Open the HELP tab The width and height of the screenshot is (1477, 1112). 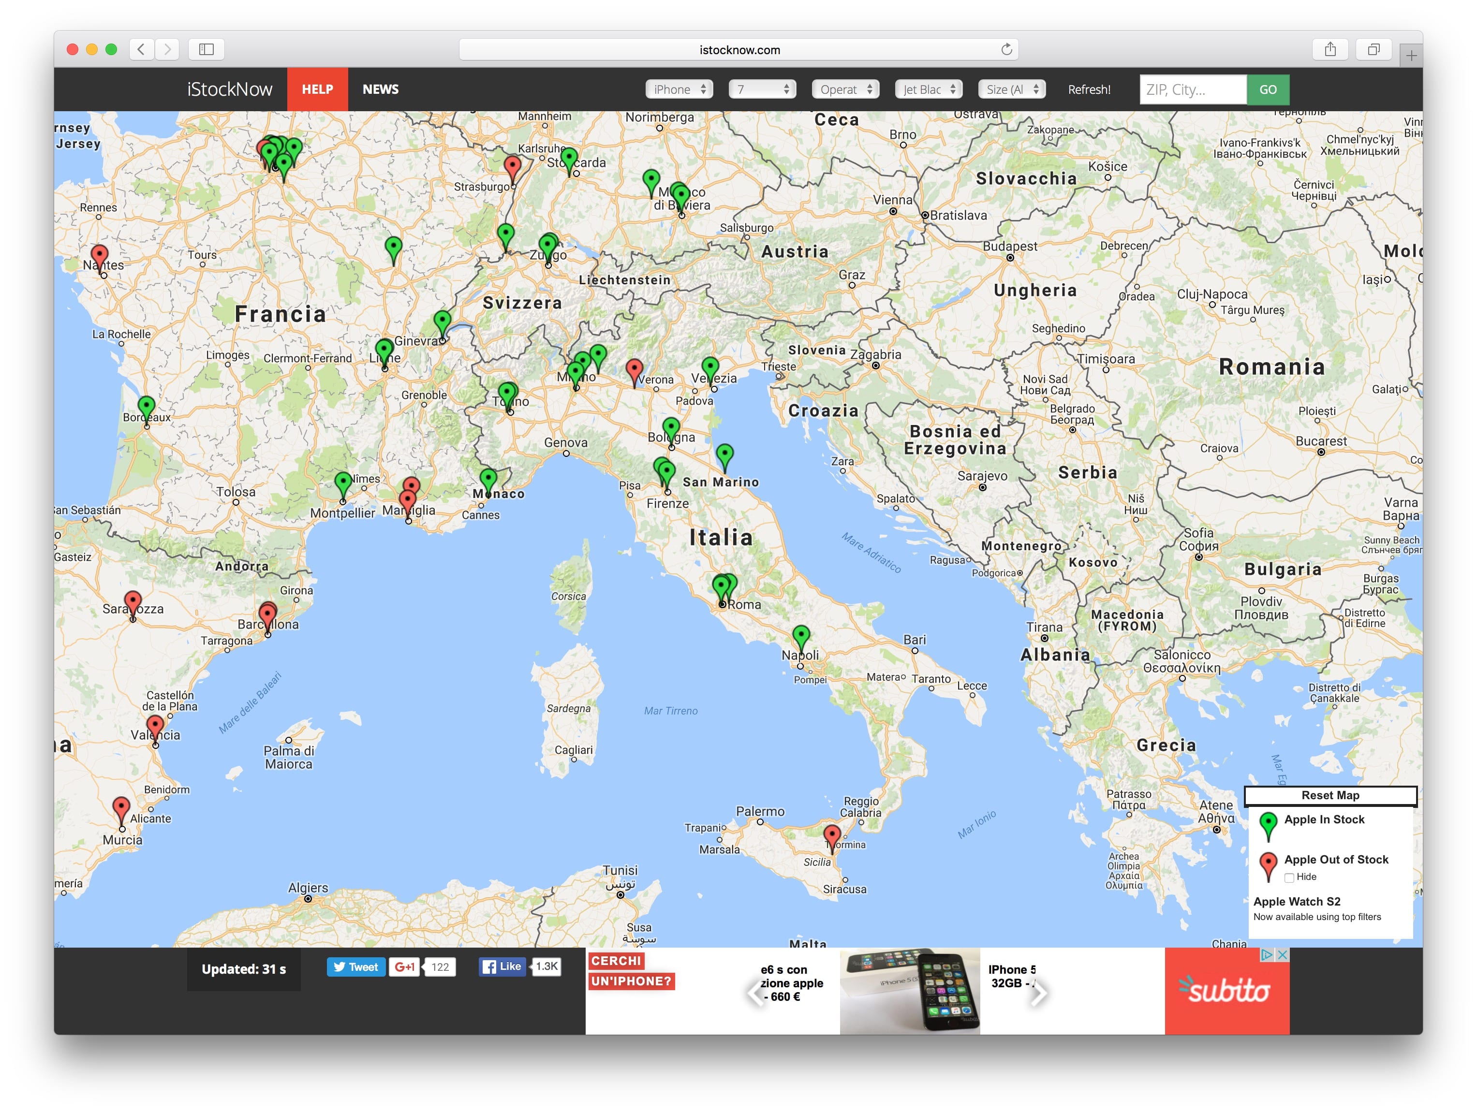point(317,89)
